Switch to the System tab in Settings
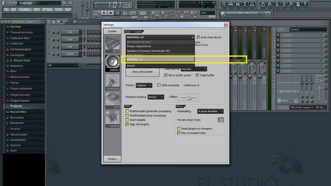 pos(112,31)
